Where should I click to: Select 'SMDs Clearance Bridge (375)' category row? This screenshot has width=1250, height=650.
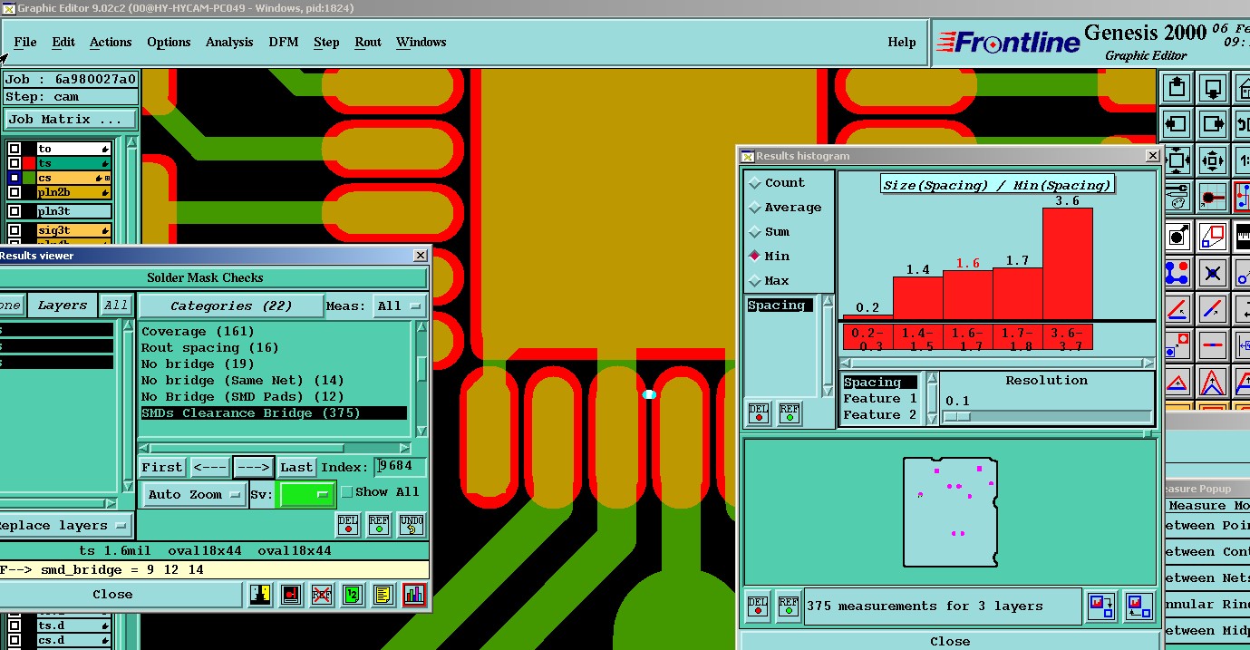pyautogui.click(x=274, y=413)
